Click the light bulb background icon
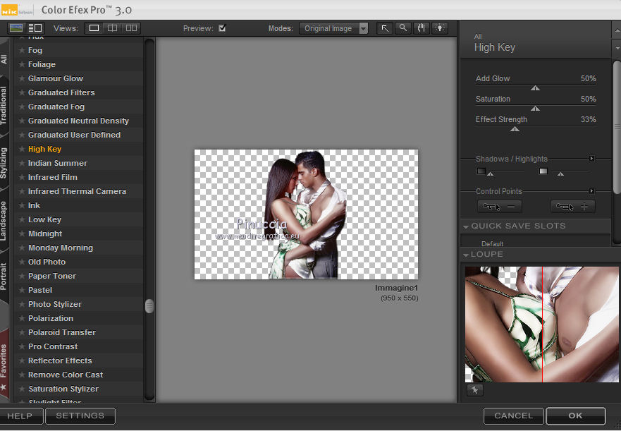The image size is (621, 431). pyautogui.click(x=440, y=28)
